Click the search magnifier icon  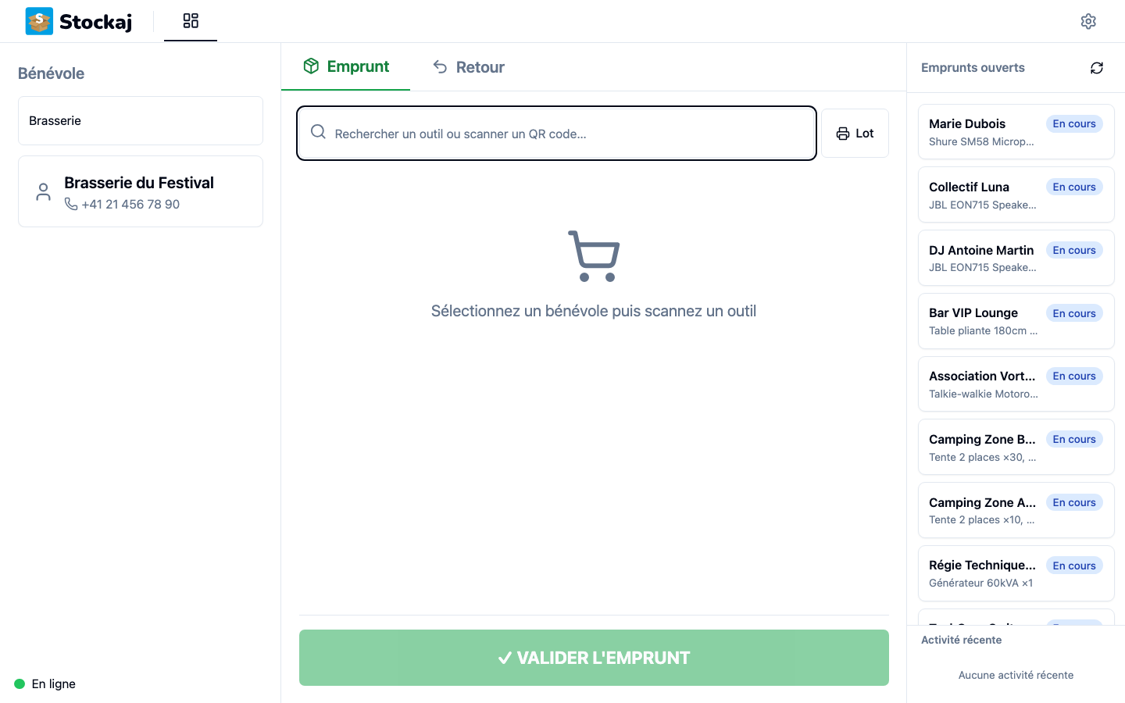tap(318, 132)
